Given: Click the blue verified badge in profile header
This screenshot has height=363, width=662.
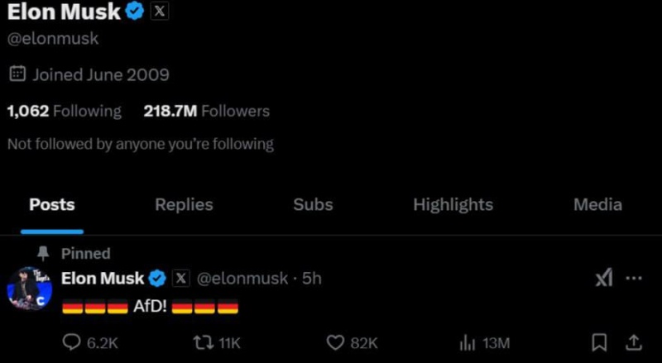Looking at the screenshot, I should pos(135,12).
